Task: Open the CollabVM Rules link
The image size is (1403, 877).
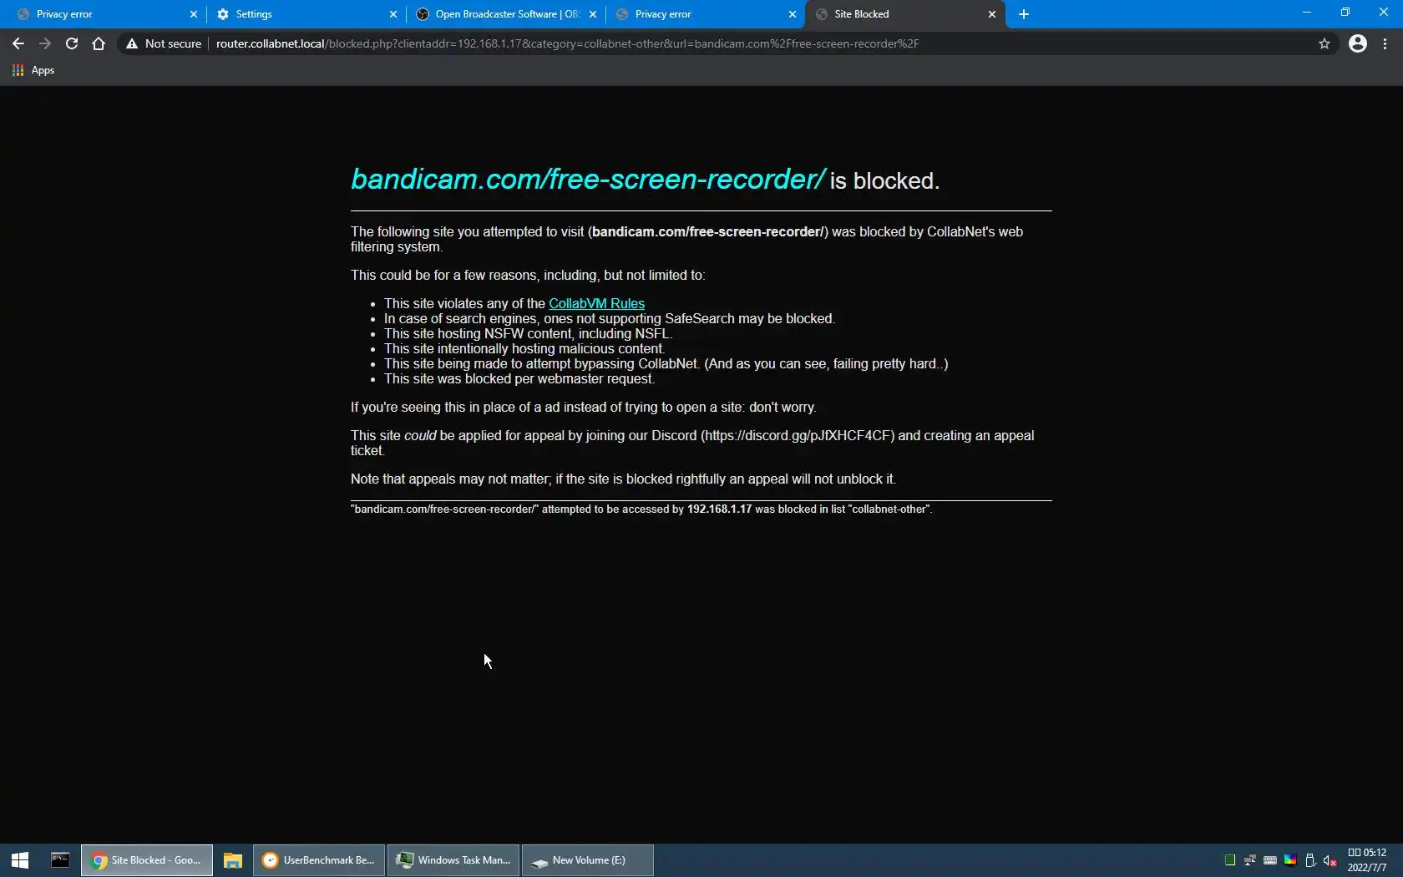Action: coord(596,303)
